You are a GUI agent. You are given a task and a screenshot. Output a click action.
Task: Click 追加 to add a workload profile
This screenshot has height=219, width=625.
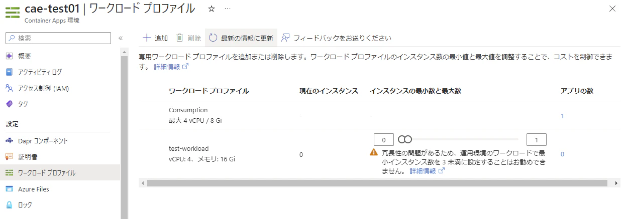tap(155, 38)
